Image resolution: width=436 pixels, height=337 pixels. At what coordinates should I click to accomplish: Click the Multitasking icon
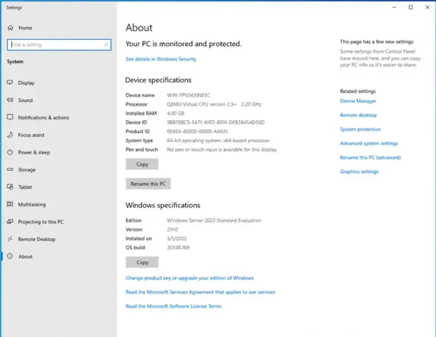tap(10, 204)
